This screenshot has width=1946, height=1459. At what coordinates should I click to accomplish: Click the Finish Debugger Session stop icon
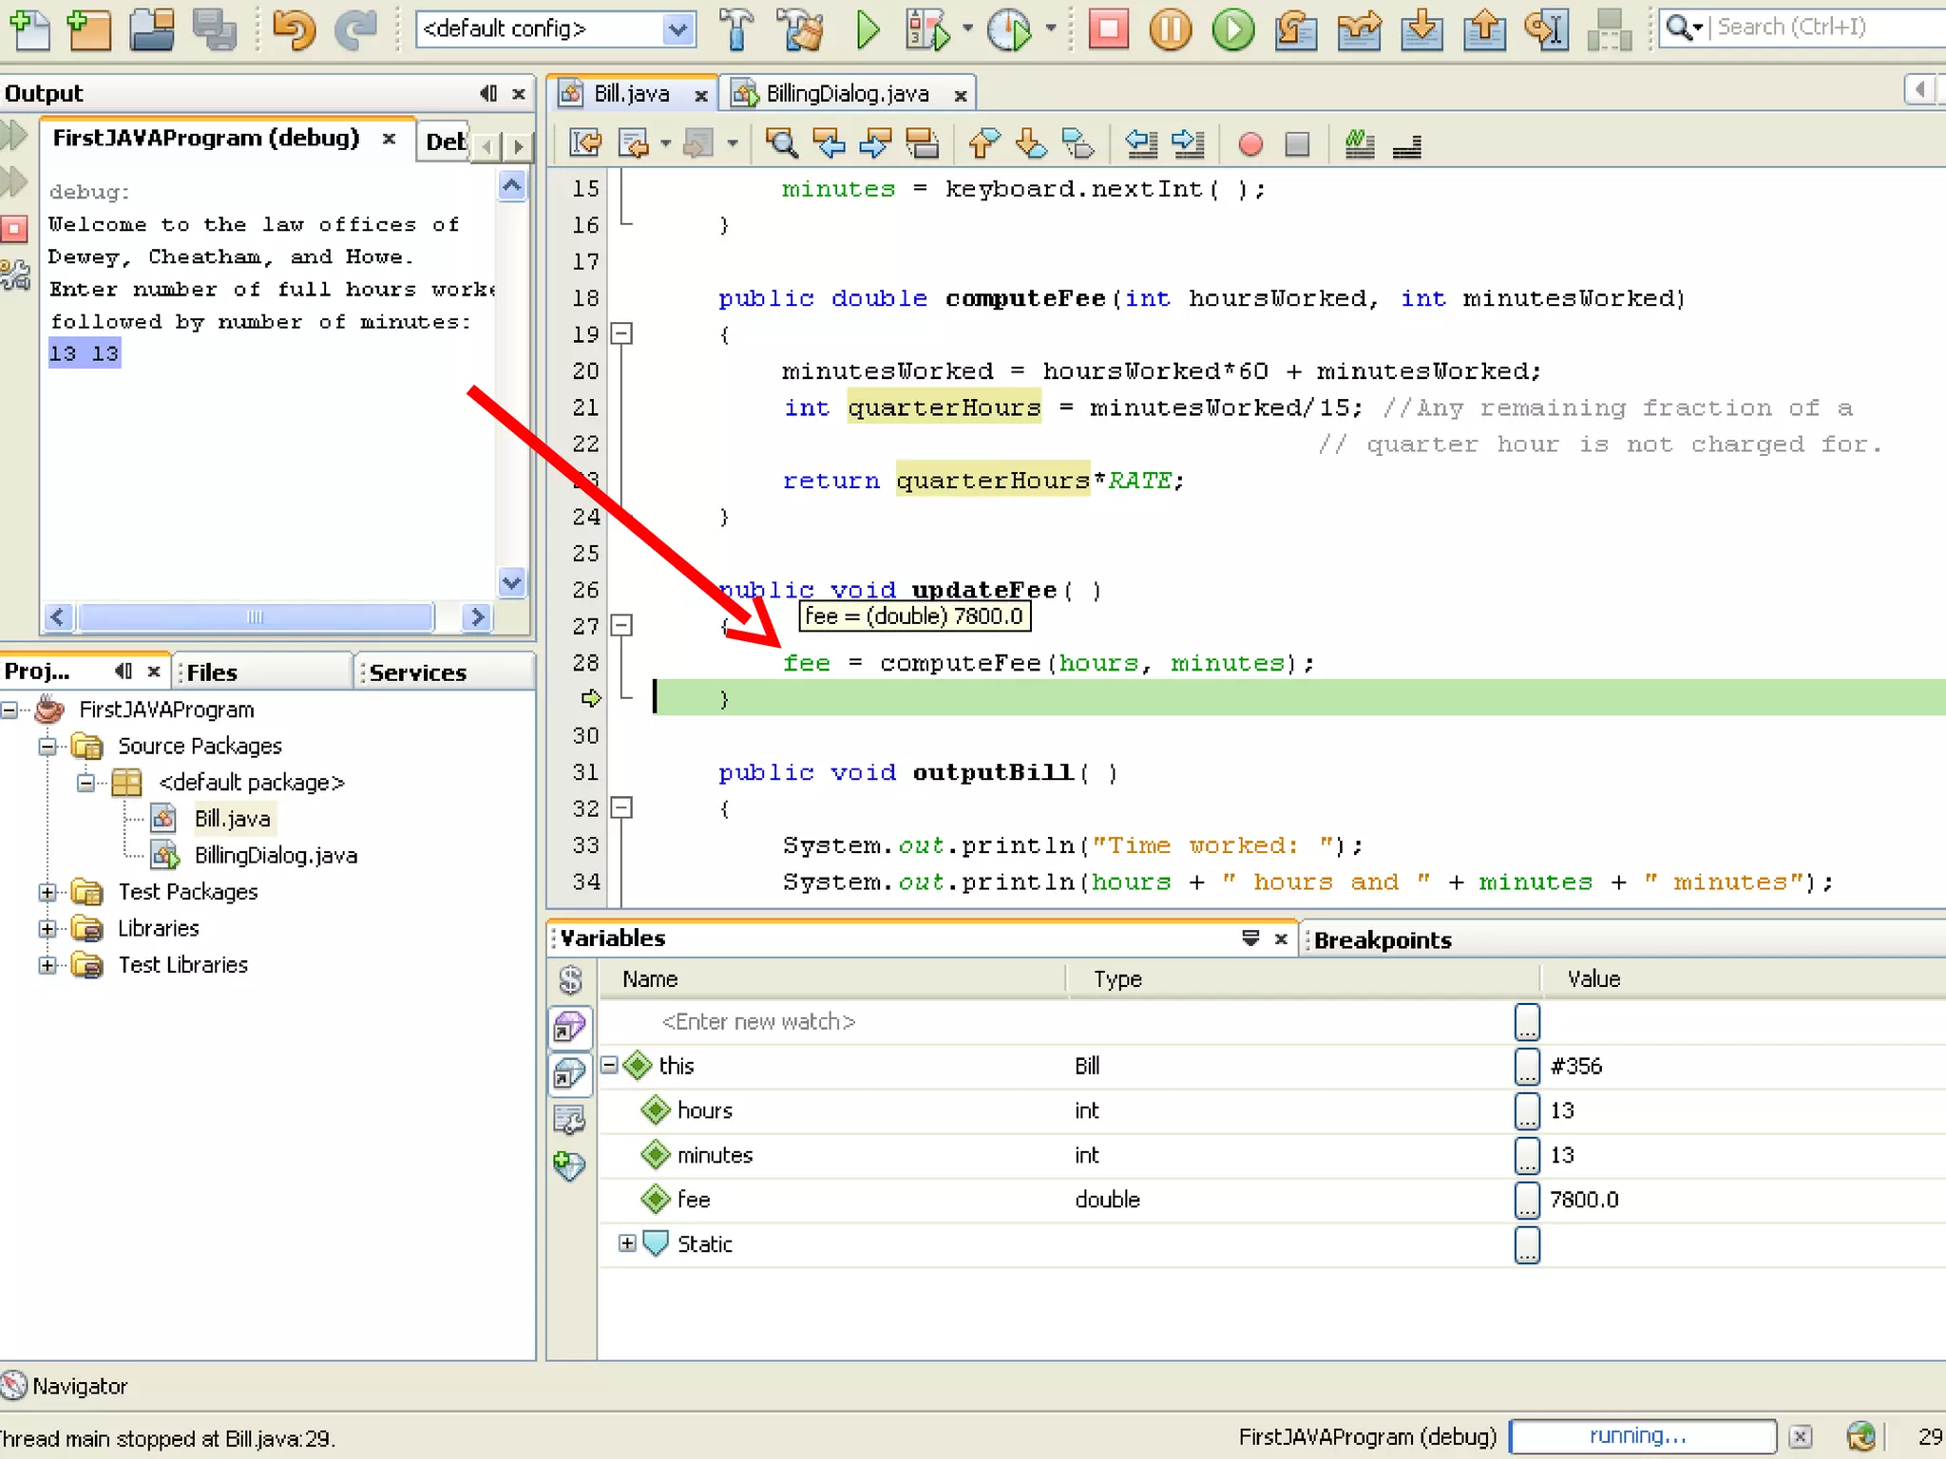(1108, 28)
